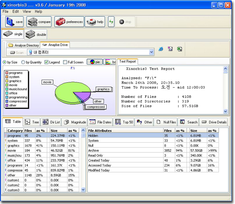The width and height of the screenshot is (235, 204).
Task: Open the Dir List tab
Action: [51, 122]
